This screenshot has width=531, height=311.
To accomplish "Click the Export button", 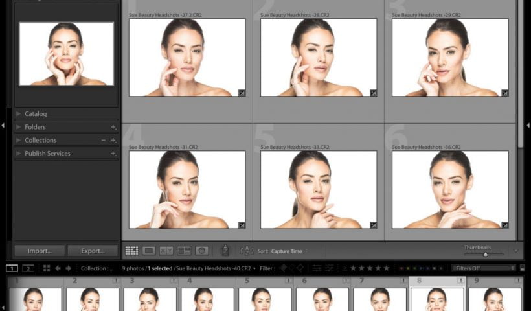I will 93,251.
